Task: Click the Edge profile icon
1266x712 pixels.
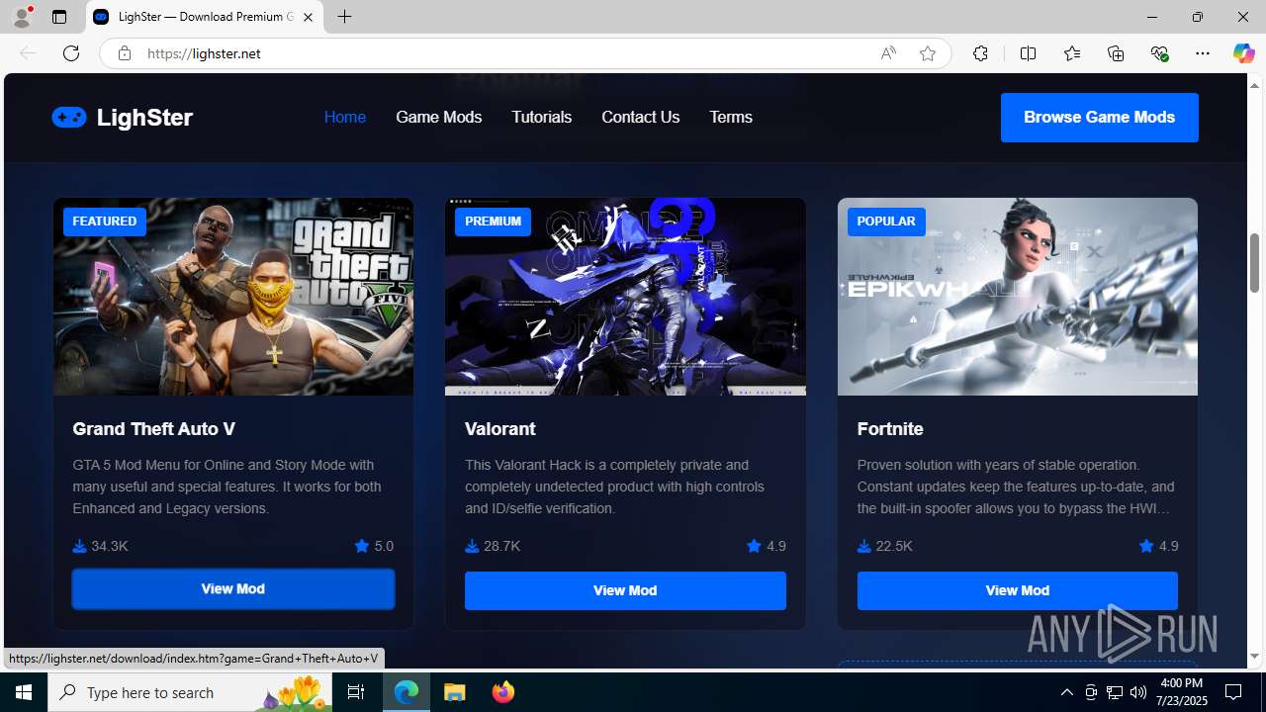Action: point(22,17)
